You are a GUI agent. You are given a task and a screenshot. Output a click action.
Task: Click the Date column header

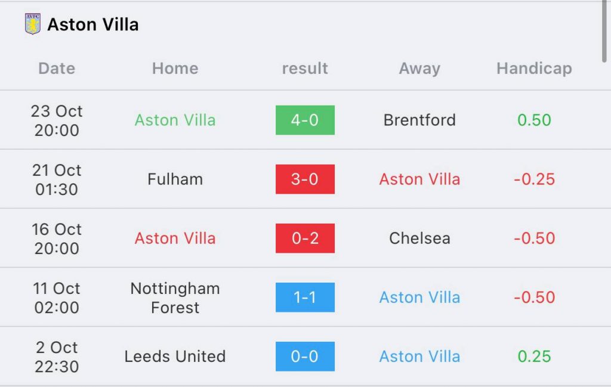point(57,69)
